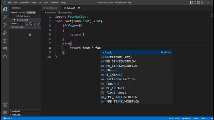Choose _float_const suggestion
The width and height of the screenshot is (214, 120).
click(136, 93)
